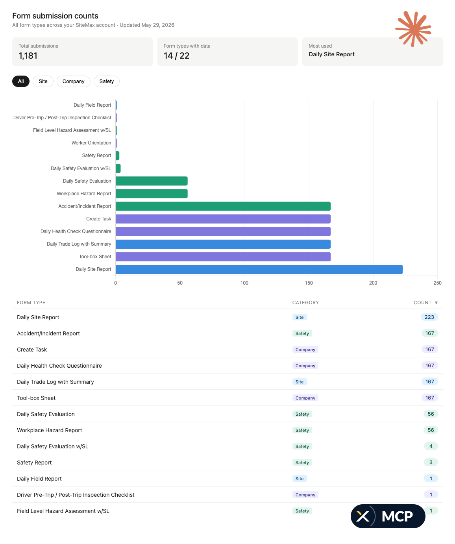Click the 'Accident/Incident Report' table row name

click(48, 333)
